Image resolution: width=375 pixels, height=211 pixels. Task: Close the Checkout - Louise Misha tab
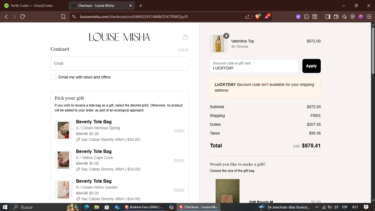130,6
